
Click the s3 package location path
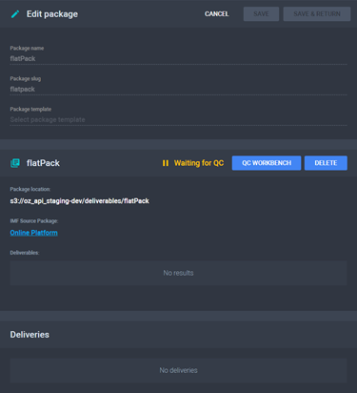[80, 201]
